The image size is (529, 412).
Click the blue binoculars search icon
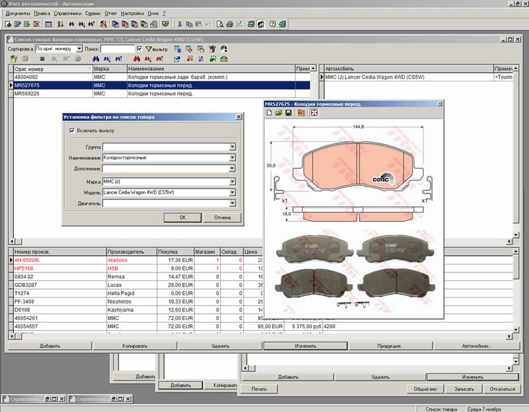pos(96,59)
